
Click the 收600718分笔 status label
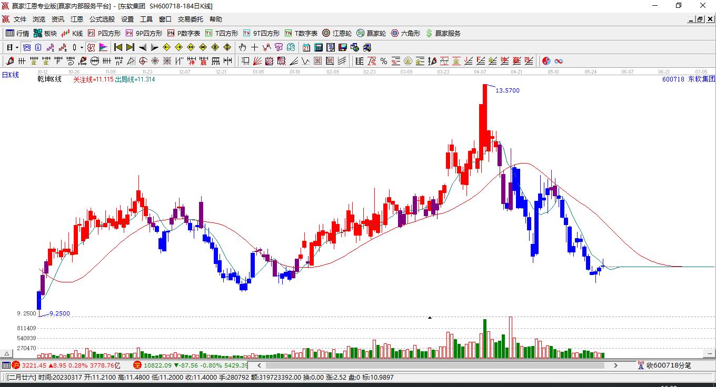669,365
